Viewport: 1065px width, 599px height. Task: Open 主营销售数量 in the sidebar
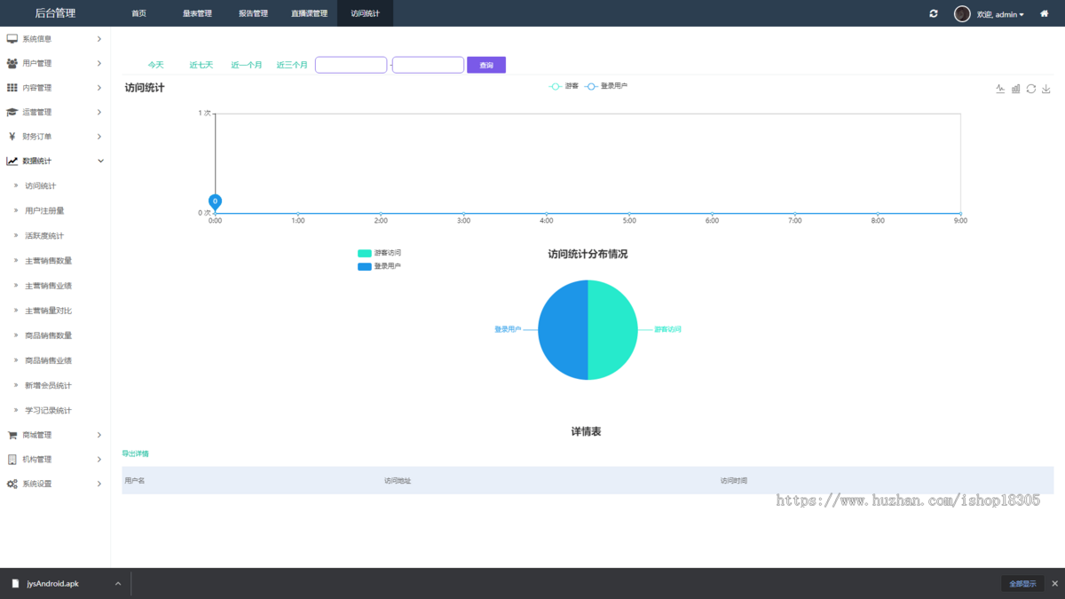(48, 261)
